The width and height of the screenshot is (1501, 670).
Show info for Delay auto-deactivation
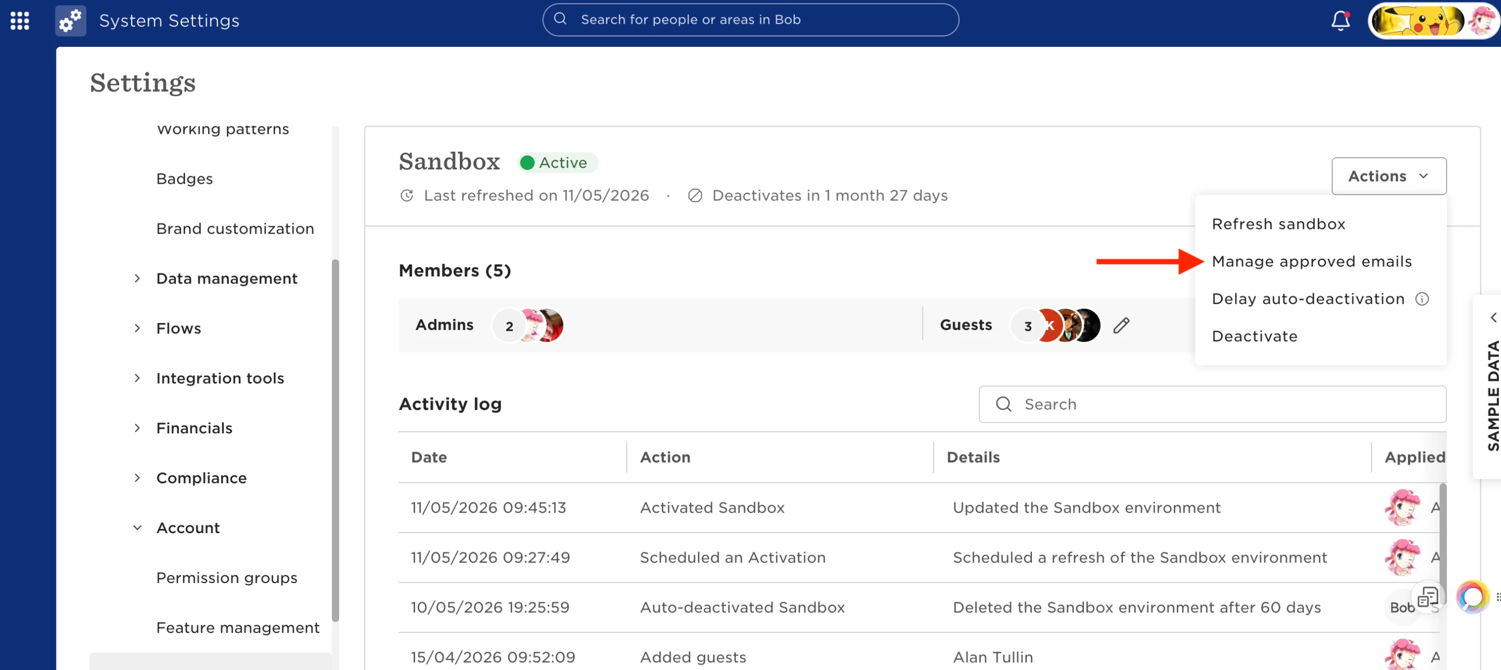click(1422, 299)
